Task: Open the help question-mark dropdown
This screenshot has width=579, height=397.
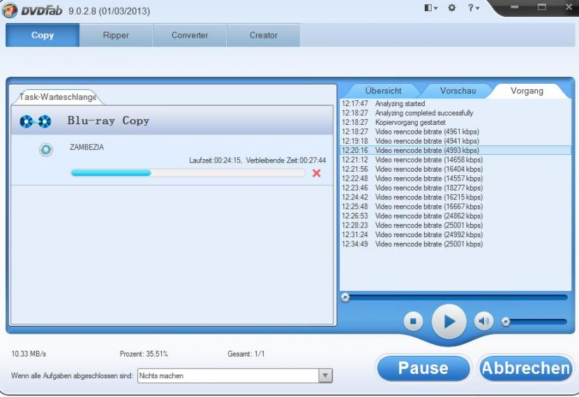Action: click(x=474, y=8)
